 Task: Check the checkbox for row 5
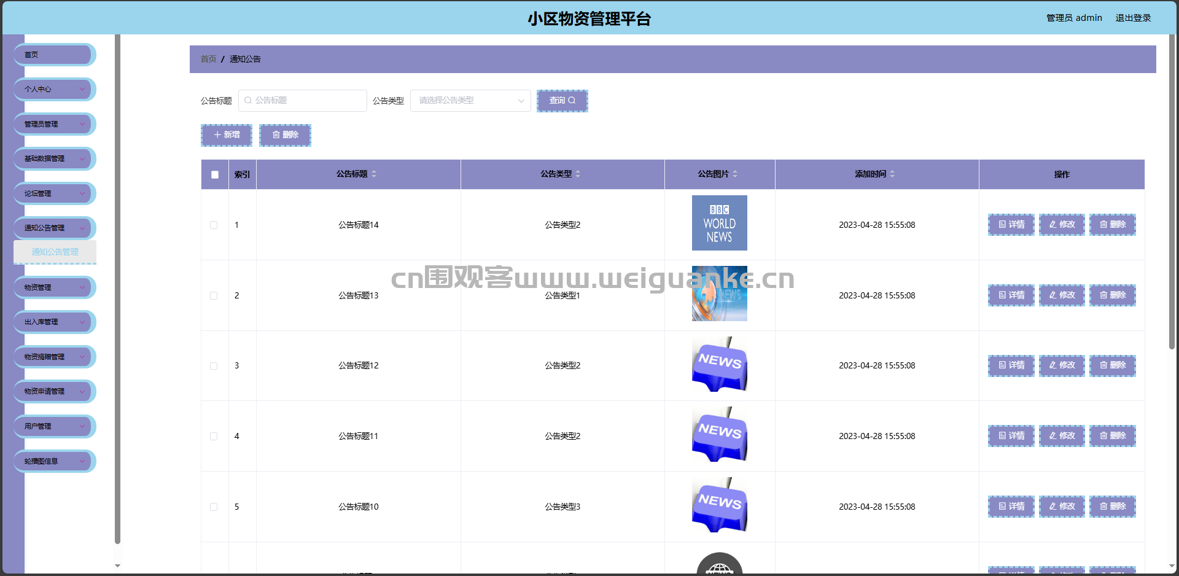tap(214, 507)
